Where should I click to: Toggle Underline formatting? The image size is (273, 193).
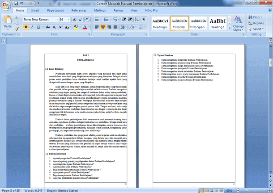(x=38, y=27)
